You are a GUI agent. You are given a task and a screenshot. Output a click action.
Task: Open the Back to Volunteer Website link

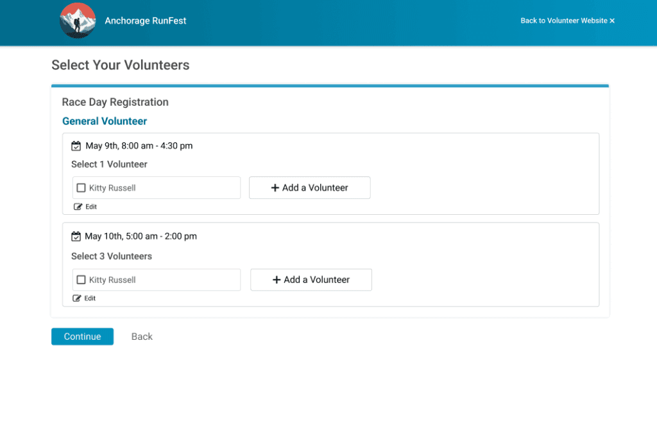coord(563,21)
